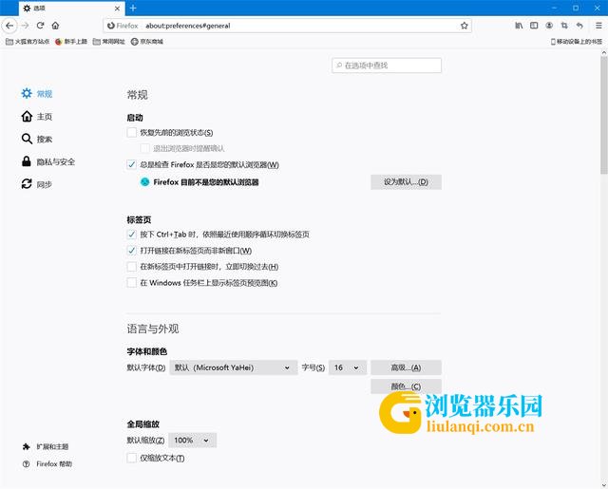Viewport: 608px width, 489px height.
Task: Click the Firefox identity icon in address bar
Action: pyautogui.click(x=111, y=26)
